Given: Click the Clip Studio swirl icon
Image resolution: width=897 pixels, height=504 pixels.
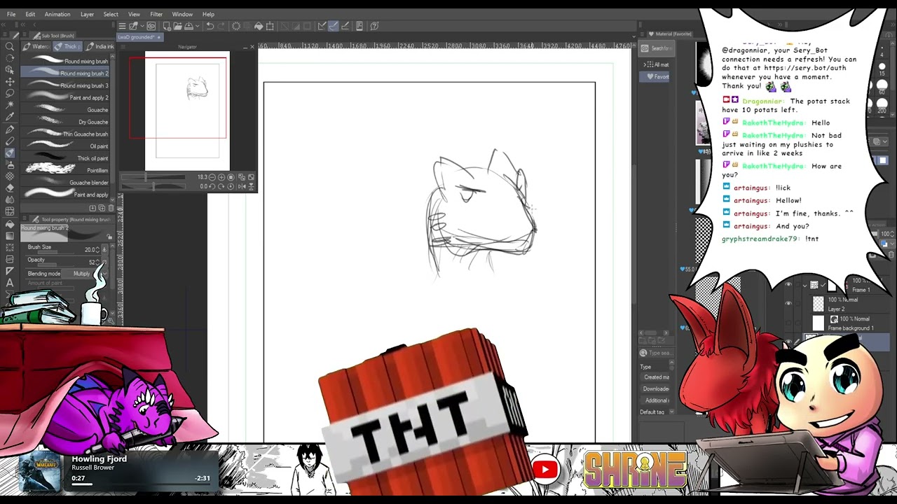Looking at the screenshot, I should (x=151, y=26).
